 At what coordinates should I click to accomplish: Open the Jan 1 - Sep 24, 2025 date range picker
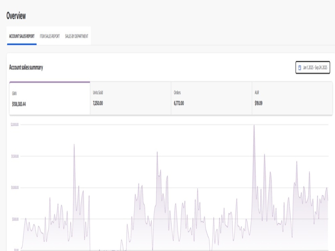[x=313, y=68]
